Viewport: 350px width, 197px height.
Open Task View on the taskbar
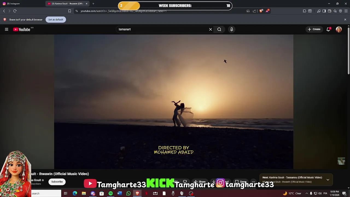tap(66, 193)
